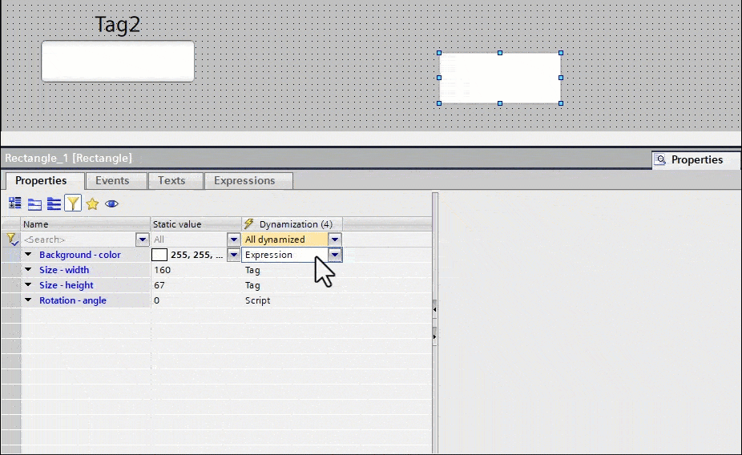Click the Script dynamization cell for Rotation
Viewport: 742px width, 455px height.
pyautogui.click(x=292, y=300)
